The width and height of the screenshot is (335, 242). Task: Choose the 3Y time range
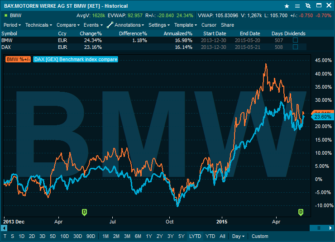171,236
